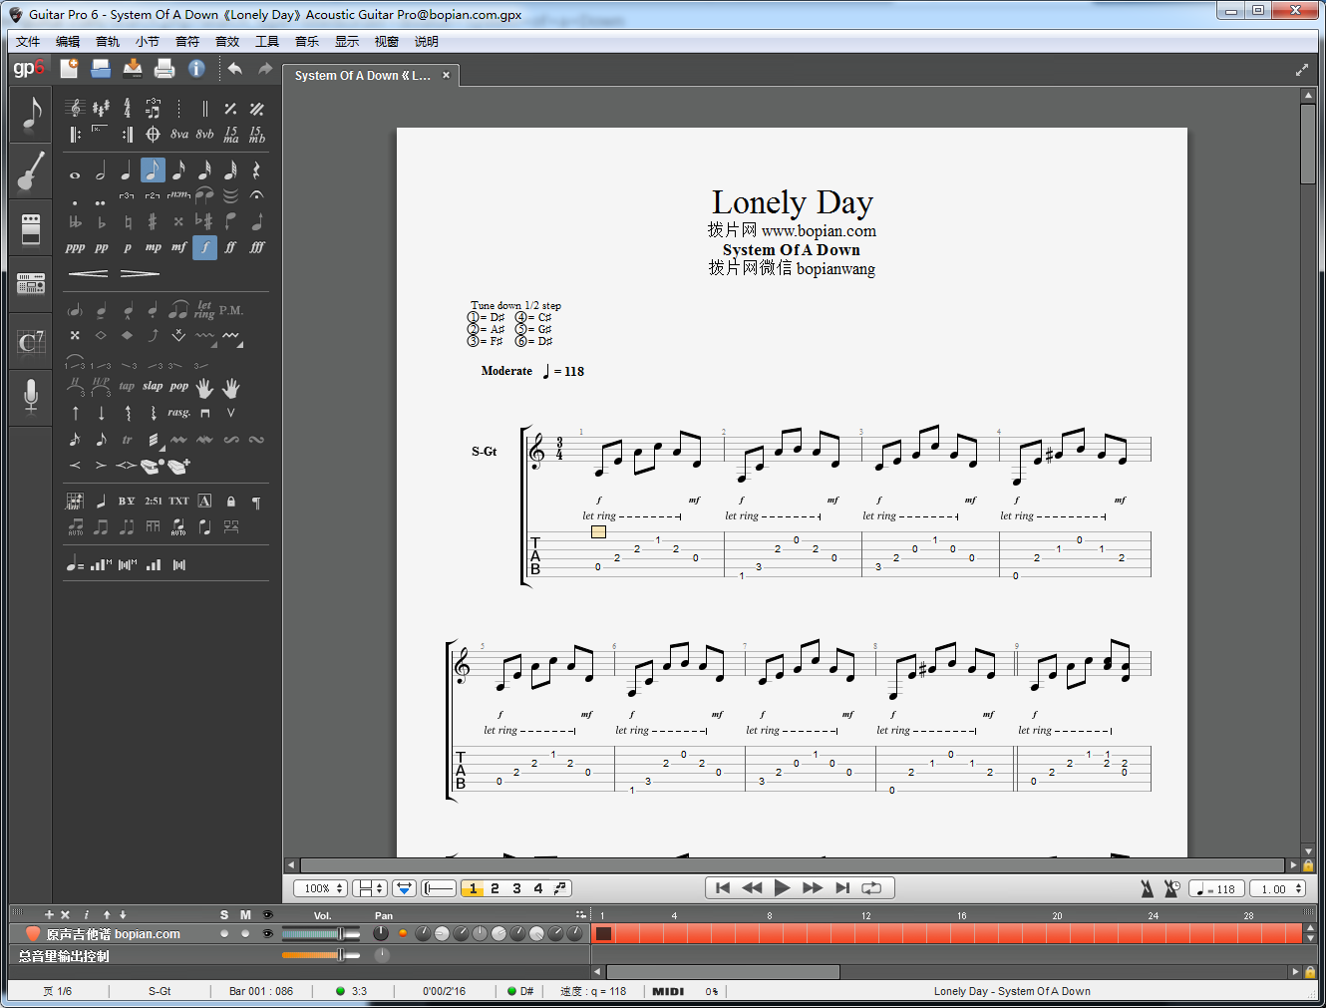Set the key signature (sharps icon)
This screenshot has width=1326, height=1008.
click(101, 108)
